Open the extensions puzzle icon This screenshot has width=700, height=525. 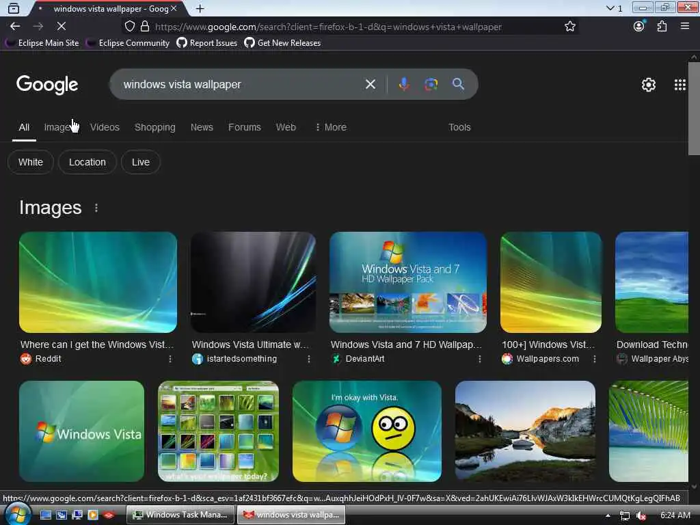(662, 27)
